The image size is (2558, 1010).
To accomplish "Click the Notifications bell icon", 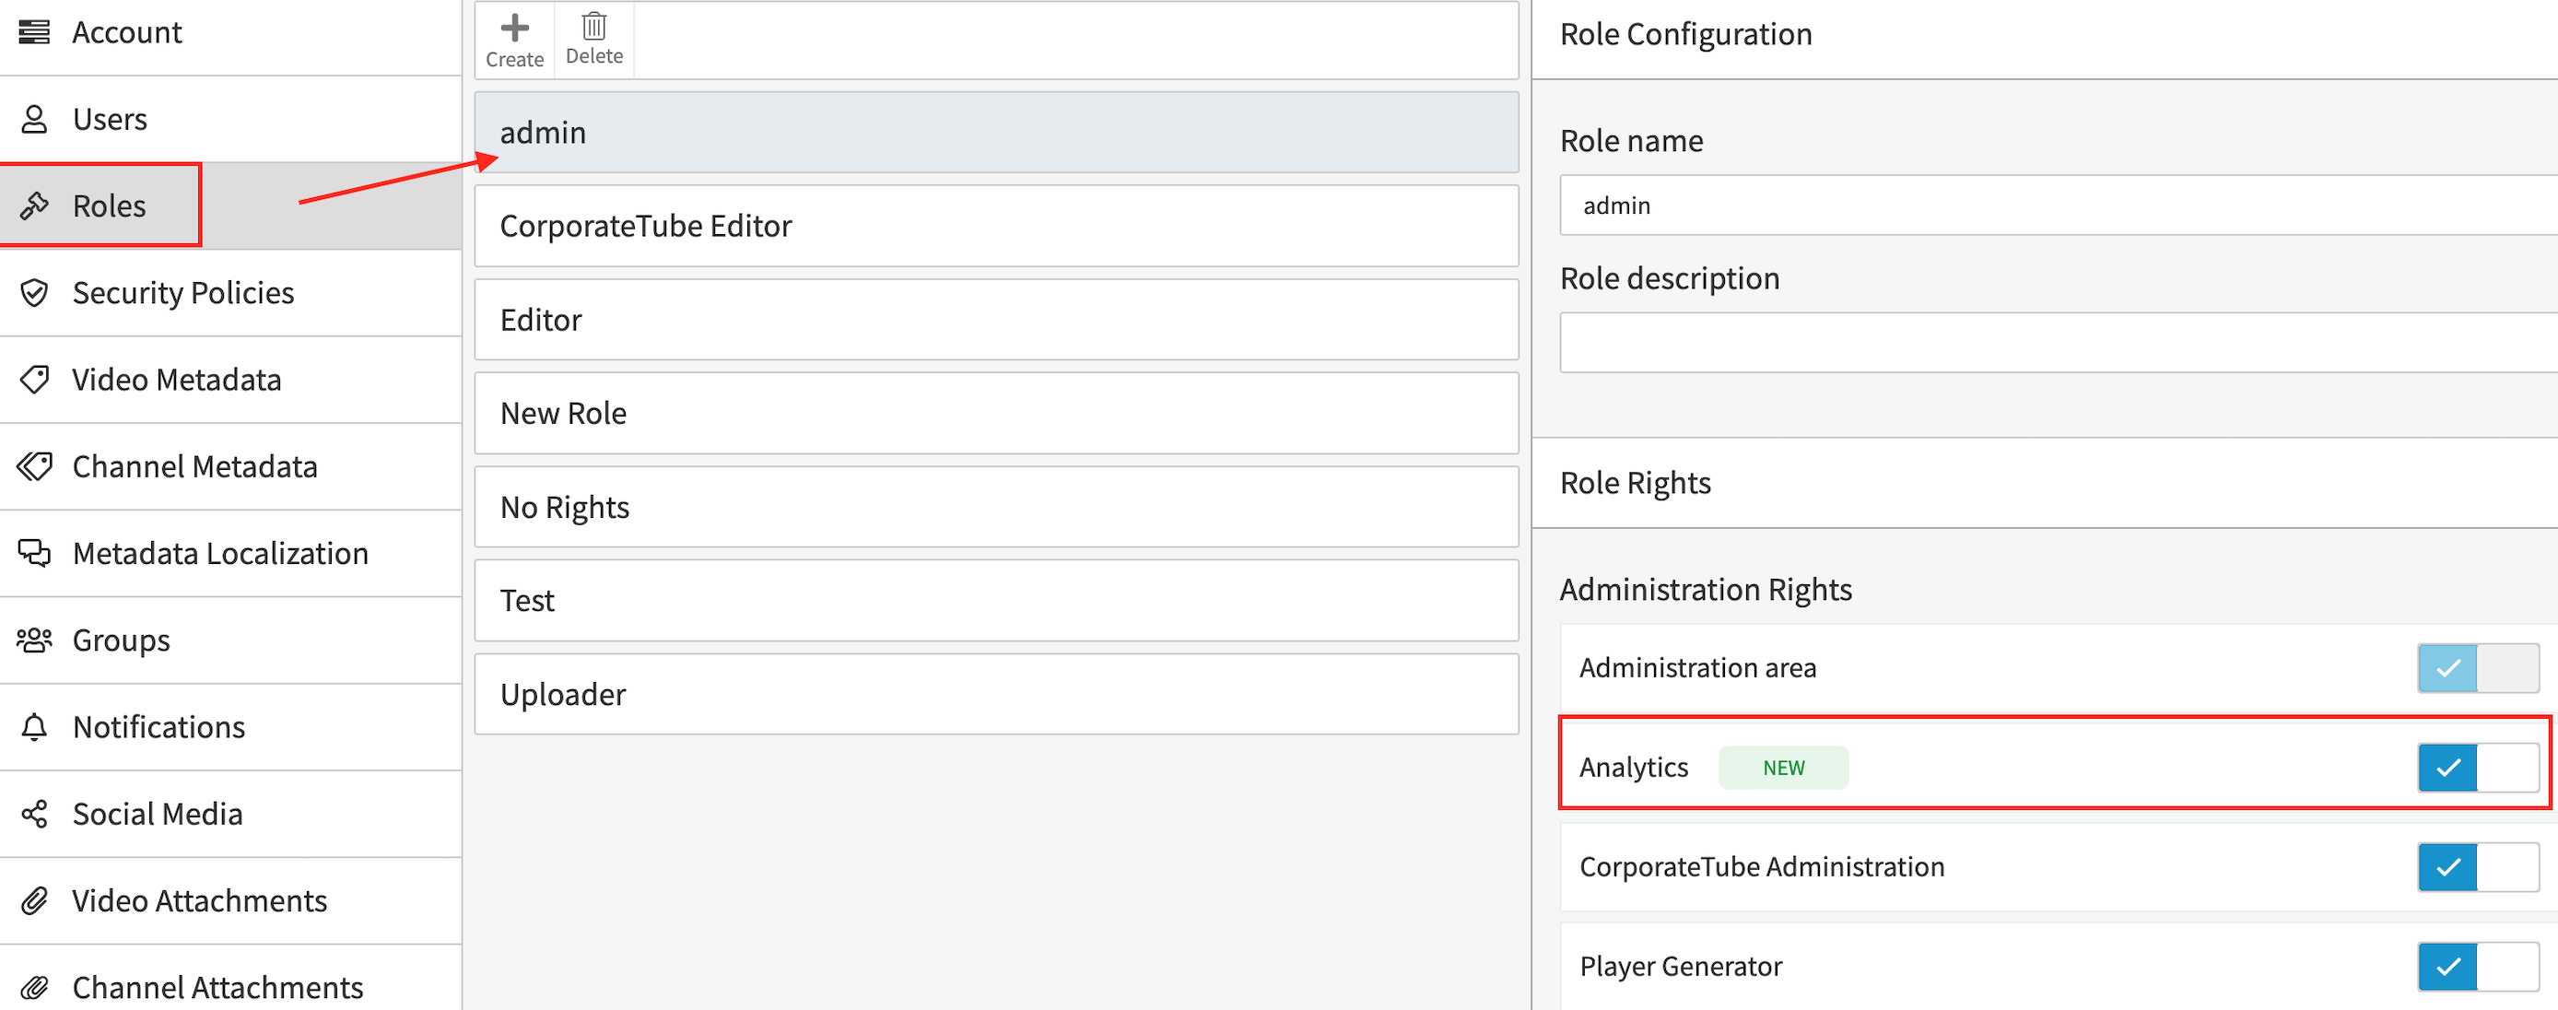I will click(x=35, y=727).
